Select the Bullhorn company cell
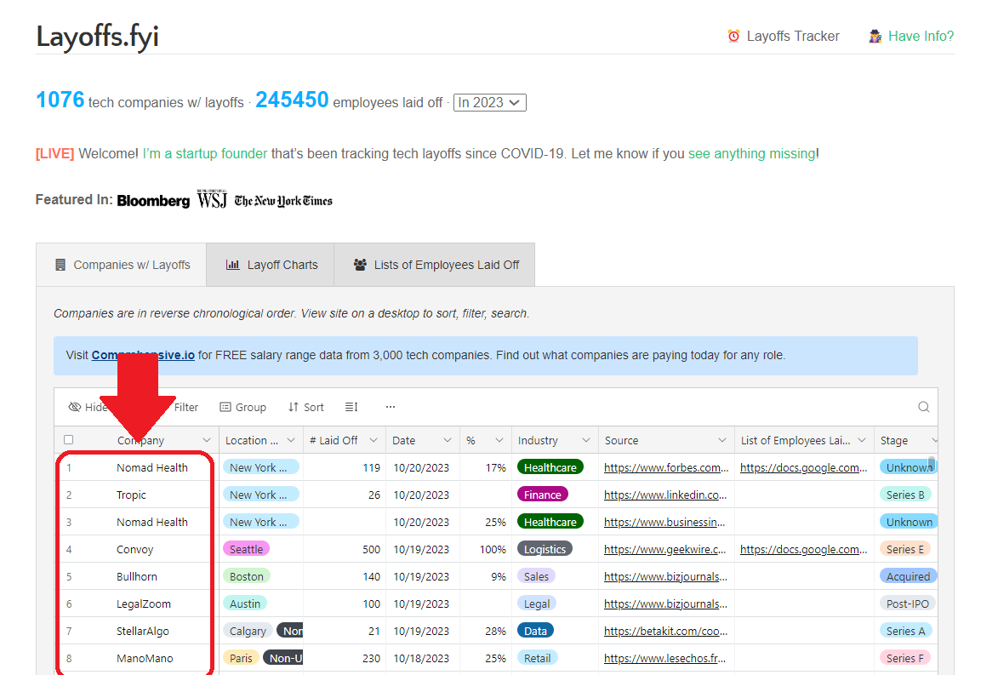The height and width of the screenshot is (675, 998). tap(137, 577)
